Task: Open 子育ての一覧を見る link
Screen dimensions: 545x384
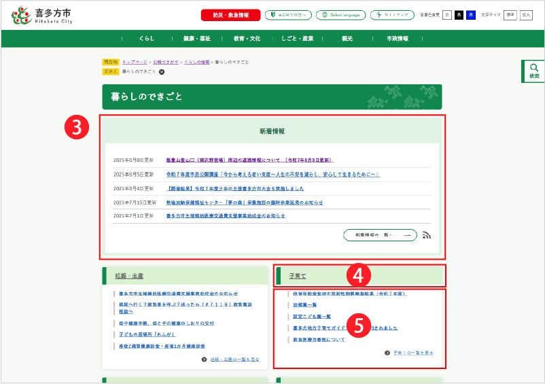Action: click(x=413, y=353)
